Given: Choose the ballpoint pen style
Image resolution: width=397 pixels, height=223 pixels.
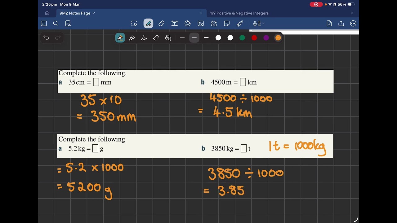Looking at the screenshot, I should tap(120, 38).
